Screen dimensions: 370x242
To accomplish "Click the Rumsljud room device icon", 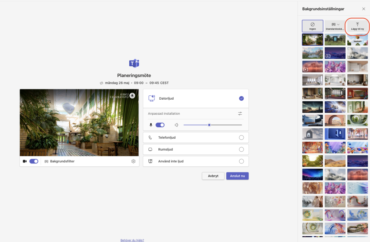I will [x=150, y=149].
